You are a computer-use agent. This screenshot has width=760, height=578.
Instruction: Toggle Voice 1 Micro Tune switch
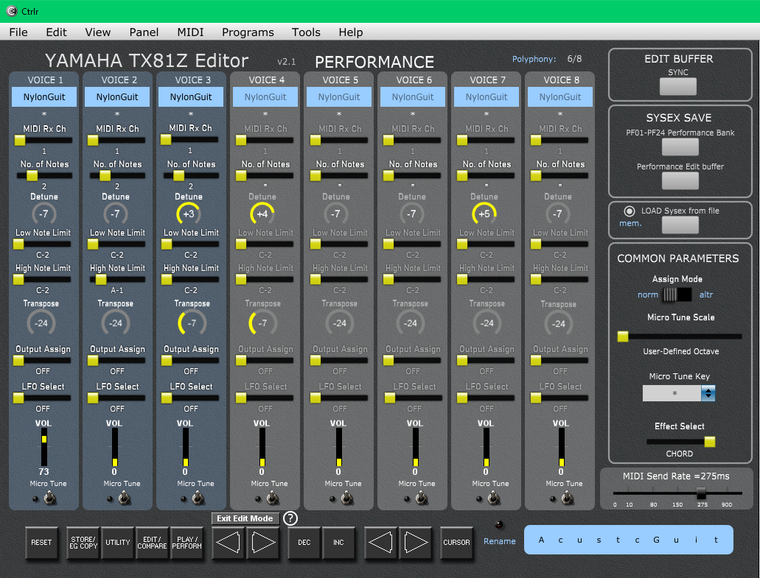click(x=49, y=498)
